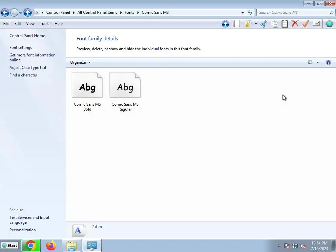Image resolution: width=336 pixels, height=252 pixels.
Task: Click the Comic Sans MS Regular label
Action: pos(125,107)
